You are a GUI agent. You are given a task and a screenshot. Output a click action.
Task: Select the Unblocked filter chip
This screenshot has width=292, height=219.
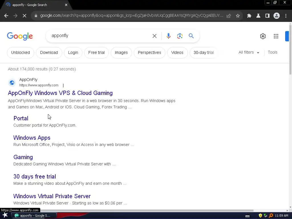click(x=21, y=52)
